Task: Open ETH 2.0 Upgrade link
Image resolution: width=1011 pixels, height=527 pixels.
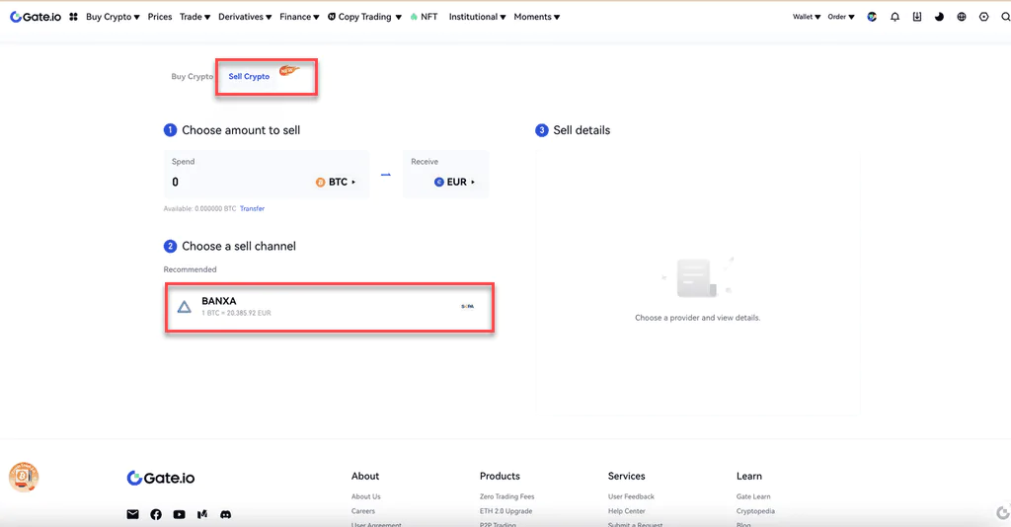Action: pyautogui.click(x=506, y=511)
